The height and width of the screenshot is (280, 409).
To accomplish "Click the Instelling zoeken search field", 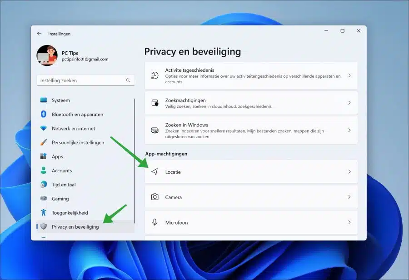I will (85, 80).
